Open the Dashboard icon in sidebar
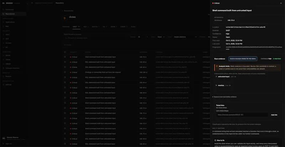Image resolution: width=285 pixels, height=147 pixels. point(3,10)
